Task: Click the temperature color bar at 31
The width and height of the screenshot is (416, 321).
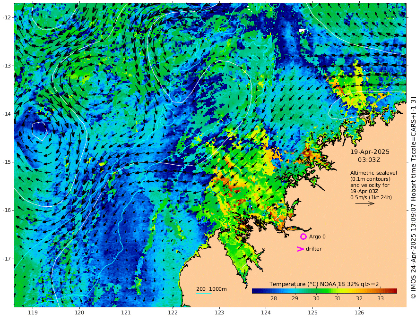Action: point(338,291)
